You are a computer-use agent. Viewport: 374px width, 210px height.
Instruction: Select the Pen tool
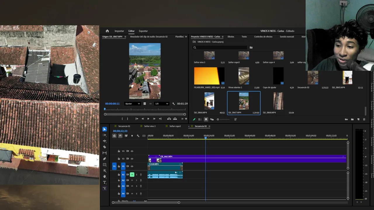tap(105, 159)
